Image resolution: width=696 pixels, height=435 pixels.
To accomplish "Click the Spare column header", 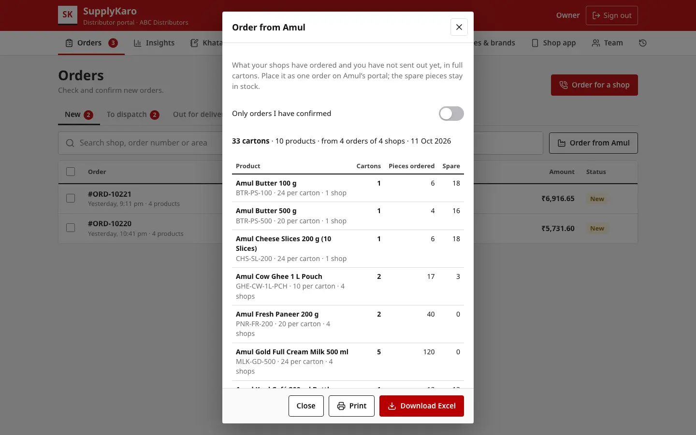I will click(451, 166).
